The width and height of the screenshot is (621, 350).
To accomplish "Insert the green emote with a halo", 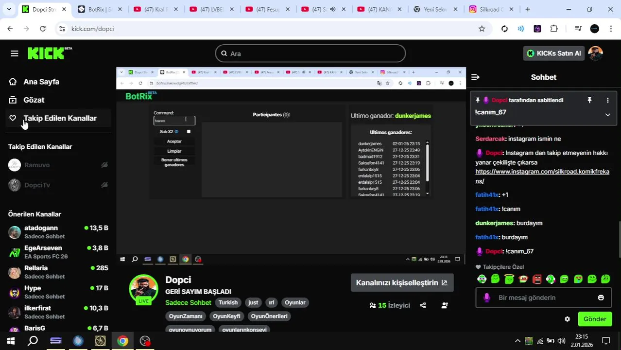I will click(509, 279).
